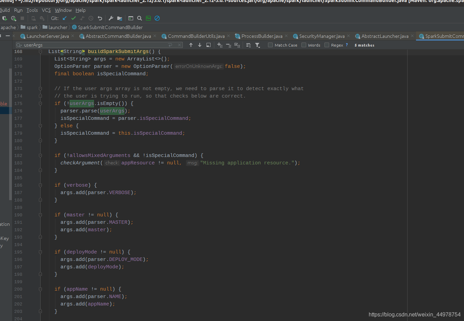Open the search filter funnel icon
464x321 pixels.
(258, 45)
